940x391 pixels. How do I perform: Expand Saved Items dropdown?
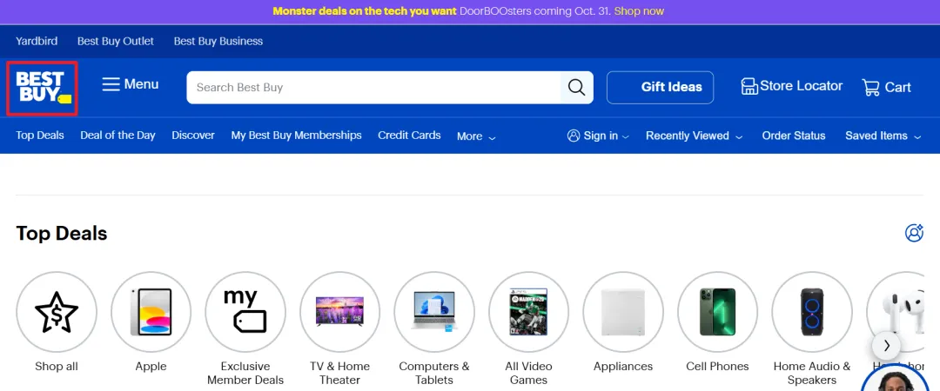(883, 136)
